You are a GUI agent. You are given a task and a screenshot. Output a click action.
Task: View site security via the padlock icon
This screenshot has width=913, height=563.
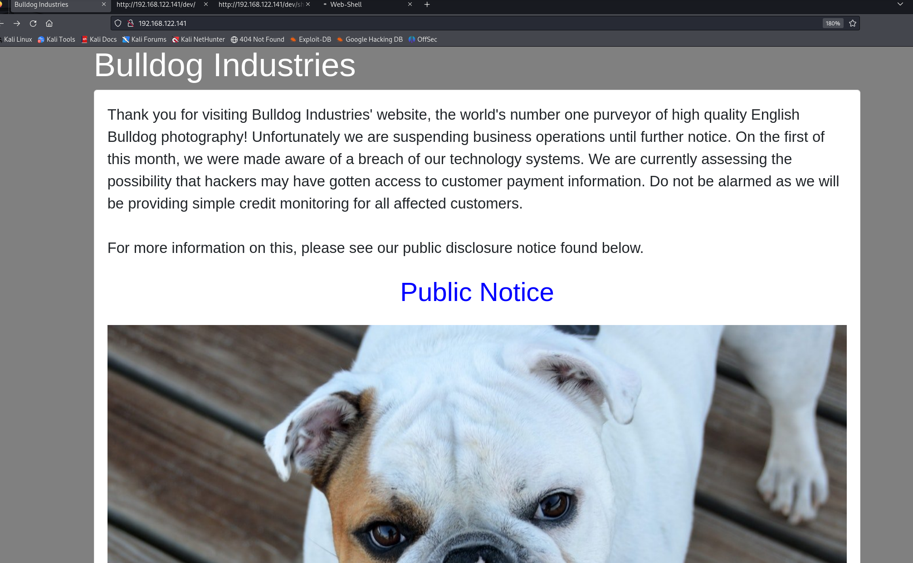[x=131, y=23]
